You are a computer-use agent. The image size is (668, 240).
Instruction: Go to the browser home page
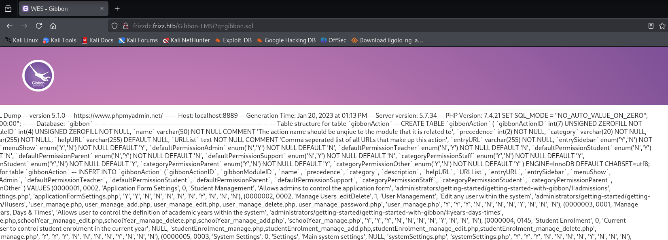pos(53,26)
